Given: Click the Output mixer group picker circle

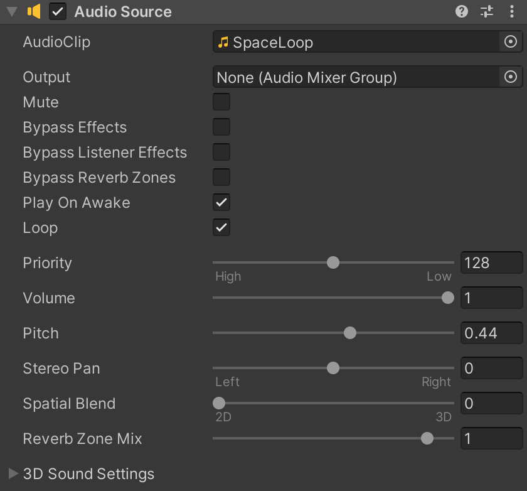Looking at the screenshot, I should click(x=511, y=77).
